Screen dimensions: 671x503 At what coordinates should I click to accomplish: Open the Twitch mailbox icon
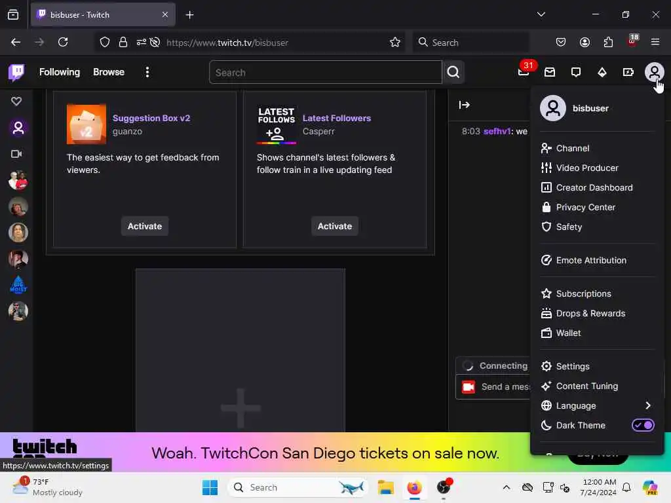(x=550, y=72)
